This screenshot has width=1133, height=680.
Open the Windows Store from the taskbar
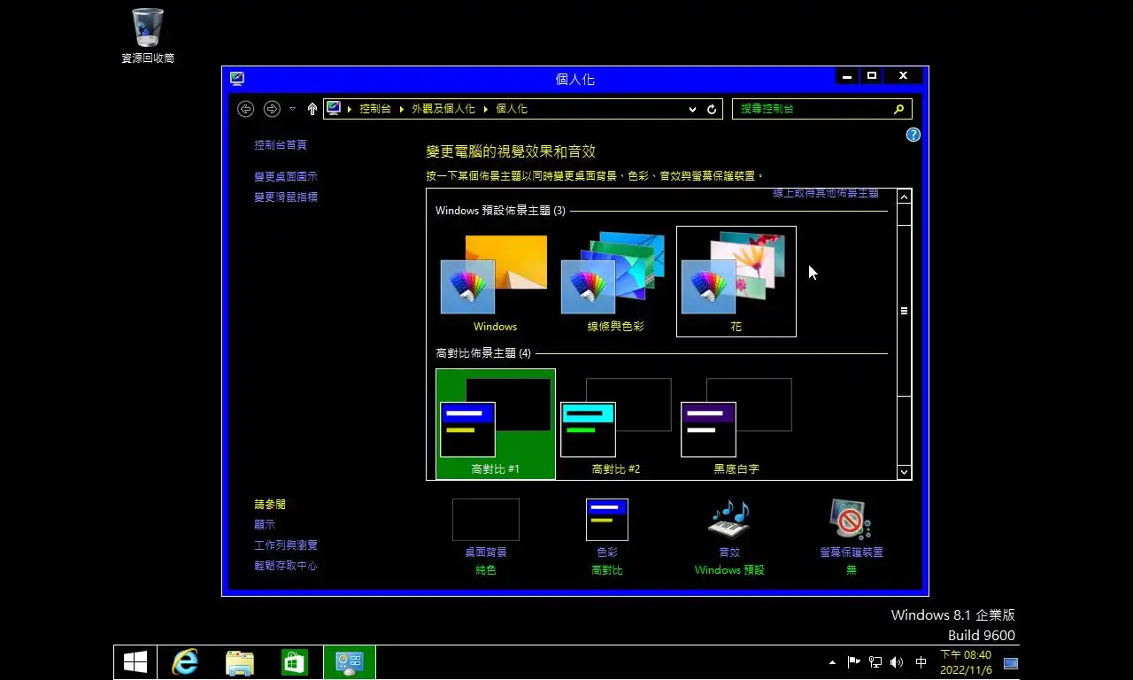294,662
